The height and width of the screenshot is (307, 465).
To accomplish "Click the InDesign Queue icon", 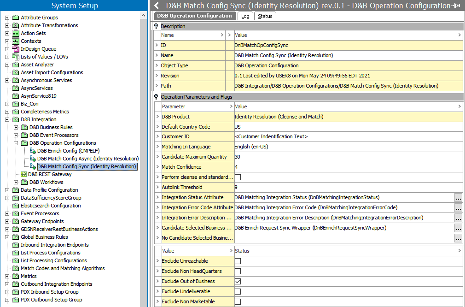I will 16,49.
